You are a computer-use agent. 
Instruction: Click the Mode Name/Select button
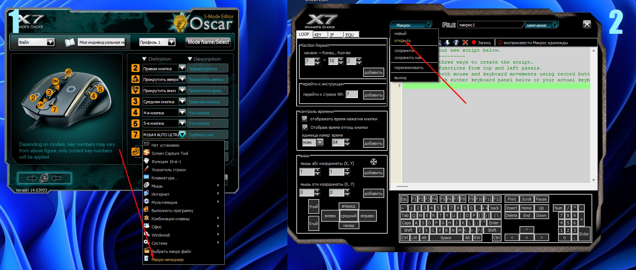tap(208, 42)
